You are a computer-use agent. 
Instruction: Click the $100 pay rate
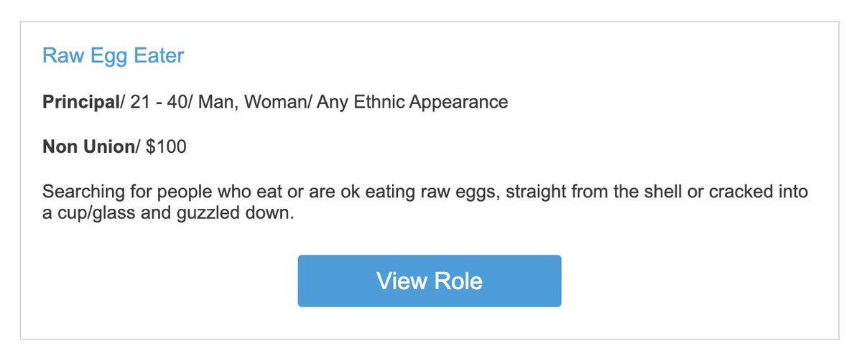[166, 147]
